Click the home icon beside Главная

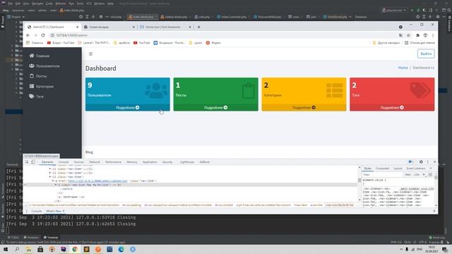click(32, 56)
